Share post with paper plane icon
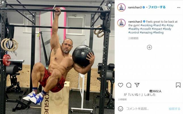This screenshot has width=183, height=114. [x=137, y=85]
